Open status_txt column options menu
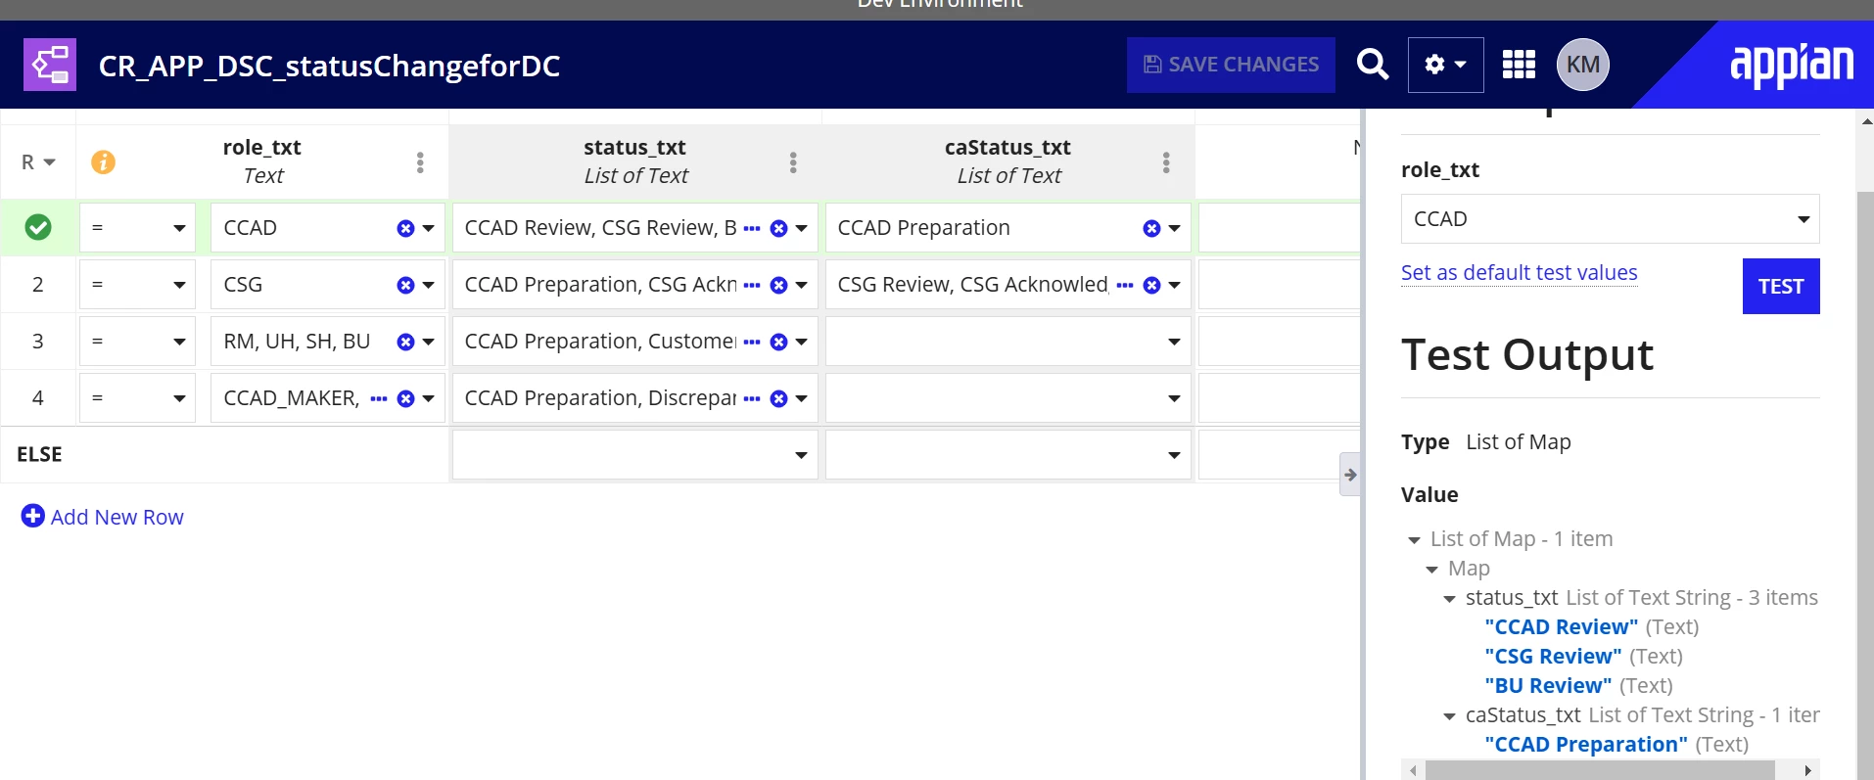 coord(793,162)
